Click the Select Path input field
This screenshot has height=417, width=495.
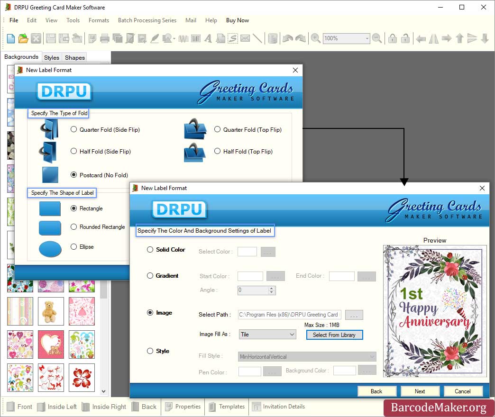click(x=290, y=315)
